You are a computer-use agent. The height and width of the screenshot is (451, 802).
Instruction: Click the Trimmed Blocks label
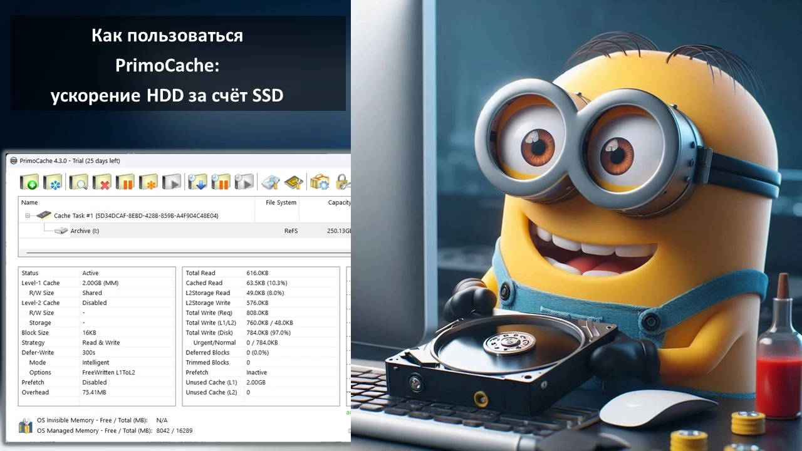coord(207,363)
